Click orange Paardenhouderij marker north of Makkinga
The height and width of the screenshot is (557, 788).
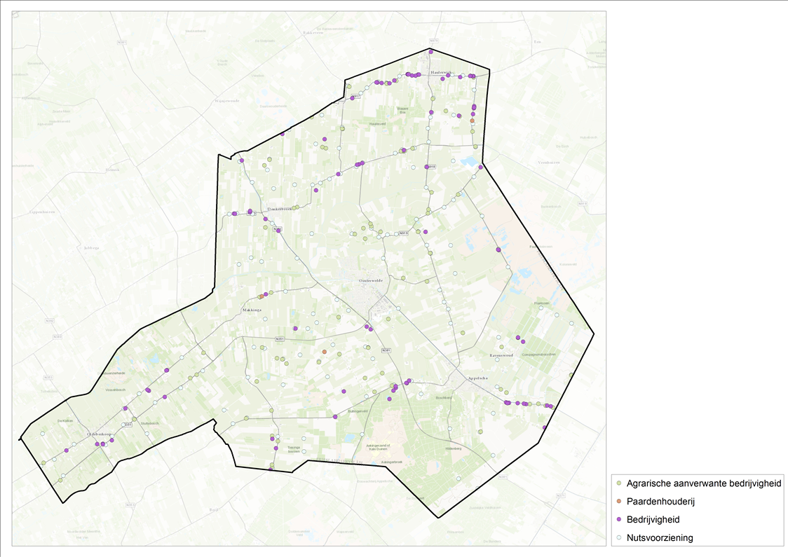pos(261,297)
